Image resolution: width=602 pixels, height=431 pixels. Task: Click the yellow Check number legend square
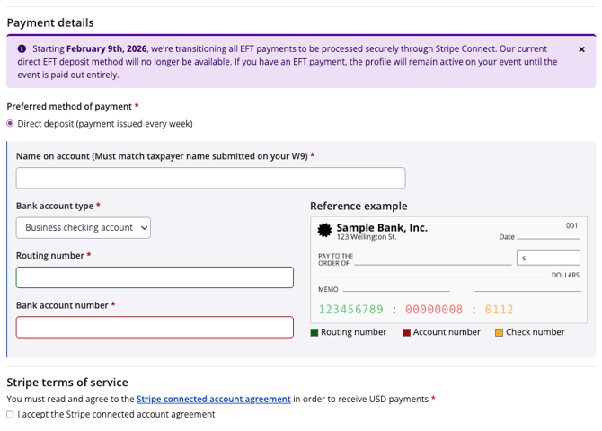pos(499,332)
